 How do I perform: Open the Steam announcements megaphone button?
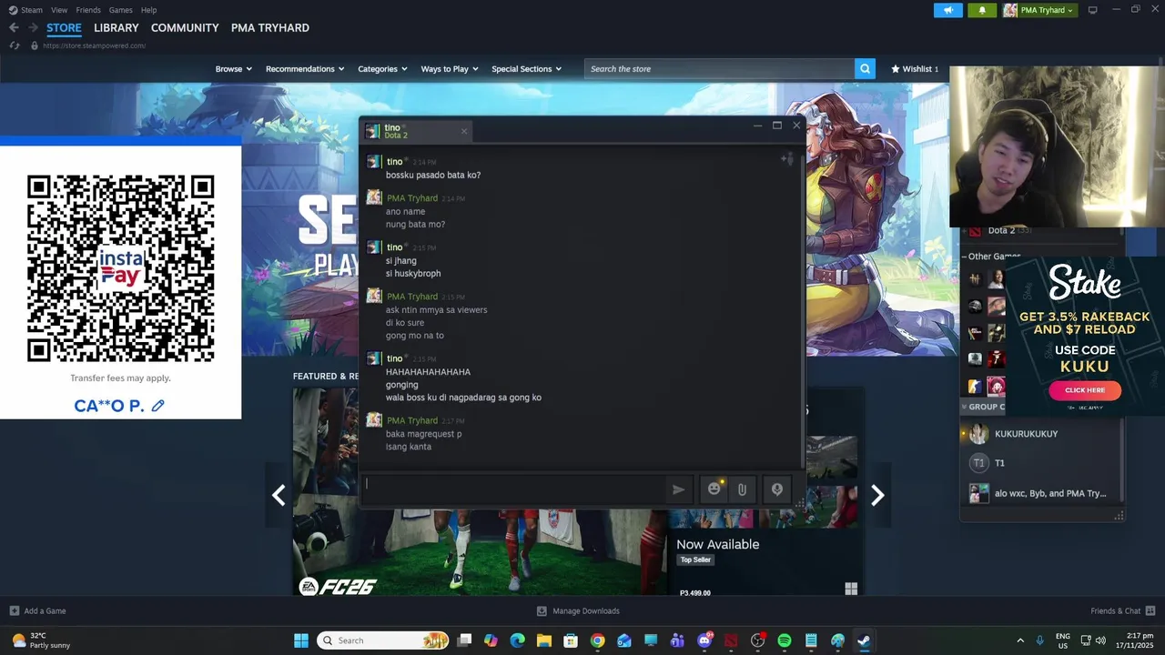[947, 10]
